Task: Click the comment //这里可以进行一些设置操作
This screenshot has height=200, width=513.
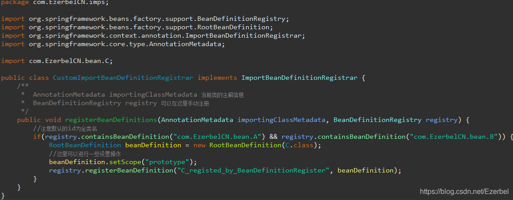Action: 85,154
